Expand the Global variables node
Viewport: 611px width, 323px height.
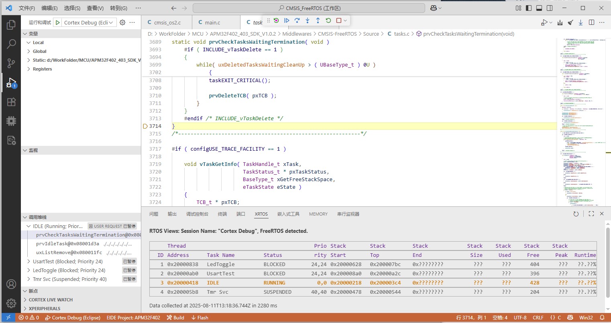click(x=29, y=51)
